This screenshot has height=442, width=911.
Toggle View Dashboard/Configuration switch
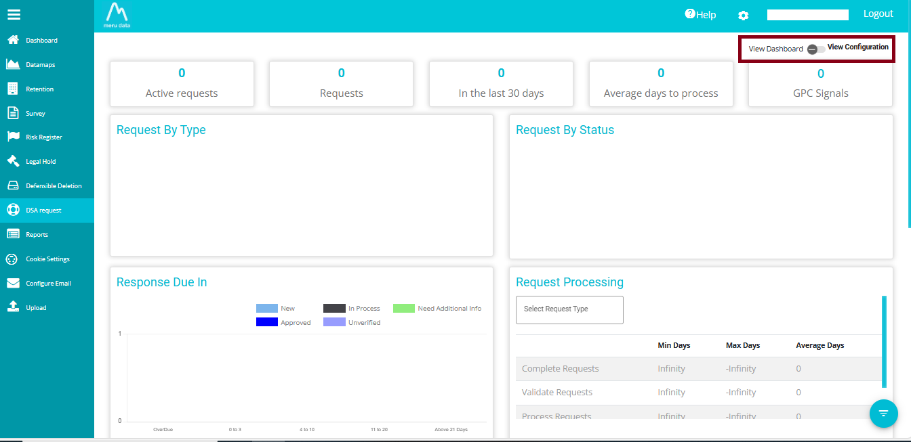click(815, 49)
